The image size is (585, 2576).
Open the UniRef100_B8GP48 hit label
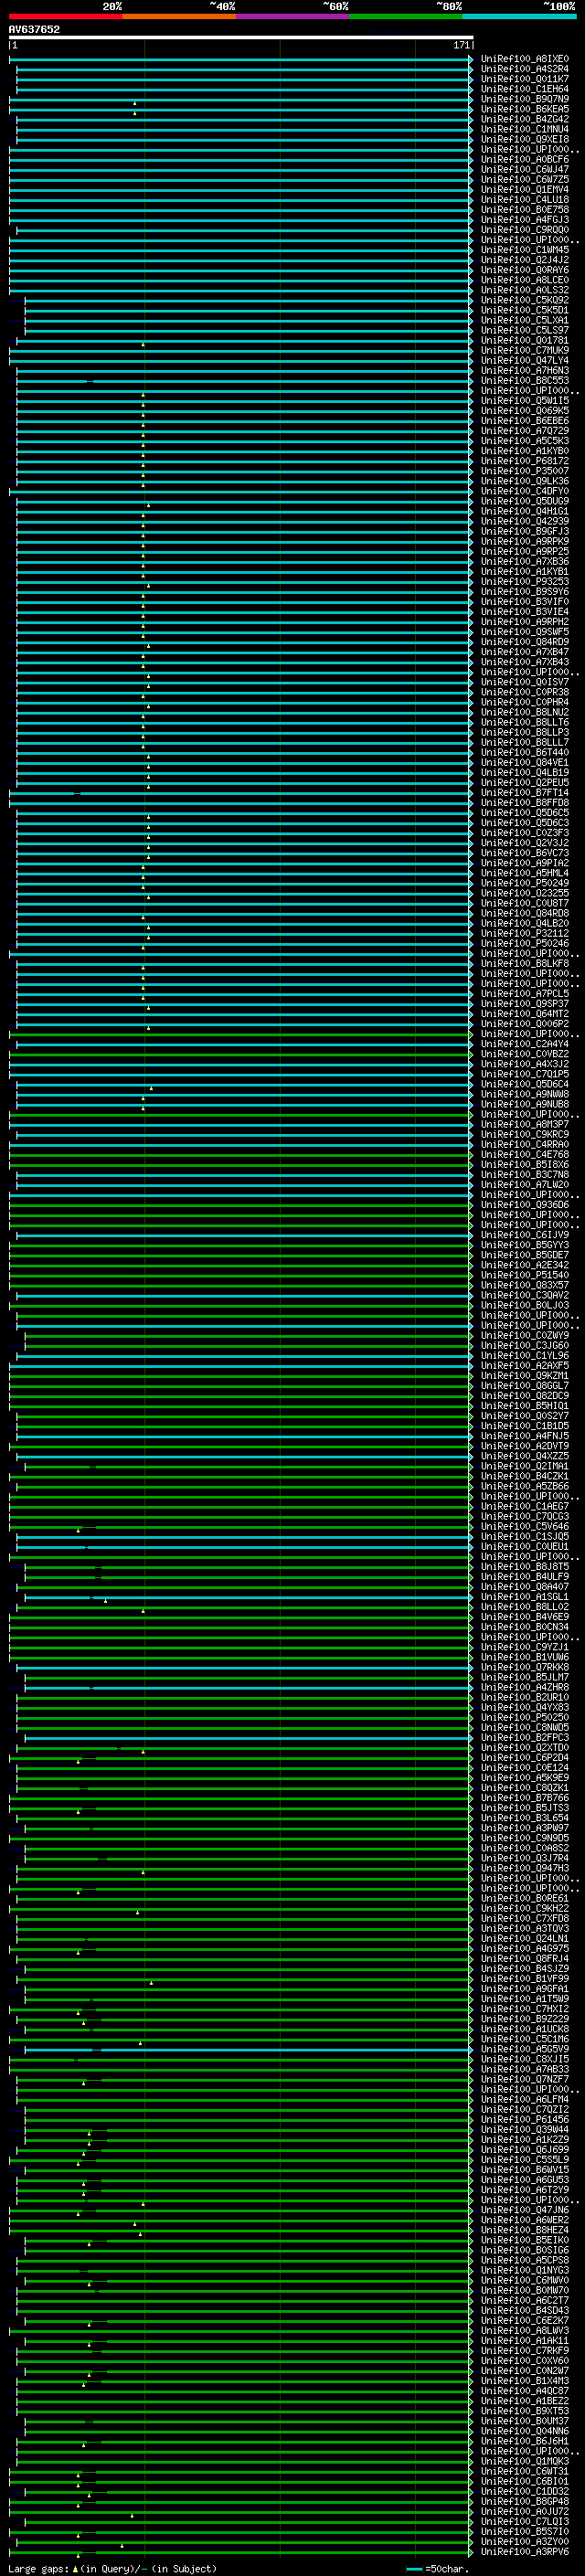(524, 2501)
